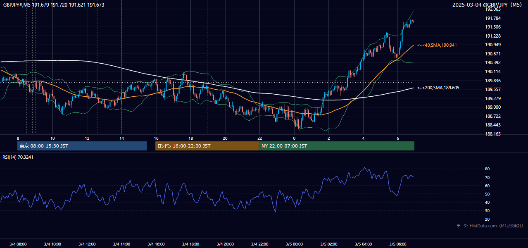Click the RSI 40 level label

488,202
